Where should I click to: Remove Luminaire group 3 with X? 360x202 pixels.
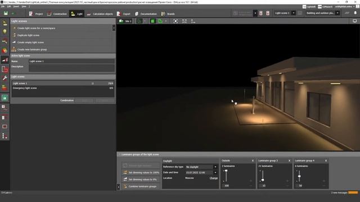click(289, 160)
